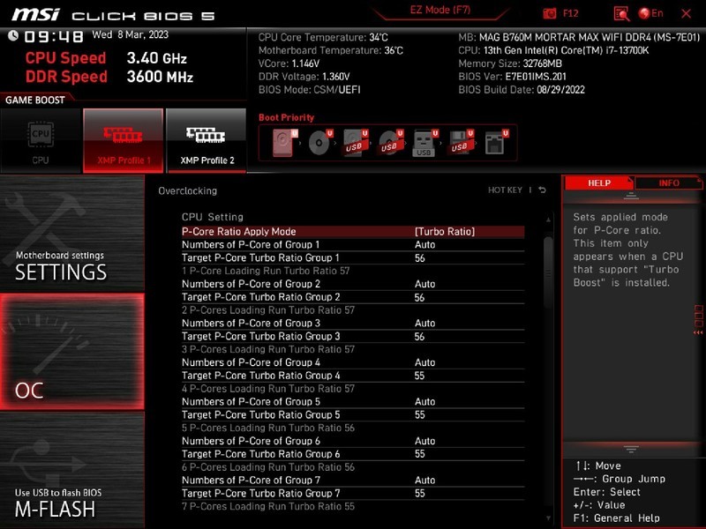Toggle GAME BOOST
Screen dimensions: 706x529
[x=33, y=100]
